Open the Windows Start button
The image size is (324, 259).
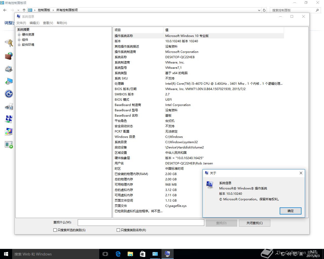click(6, 254)
